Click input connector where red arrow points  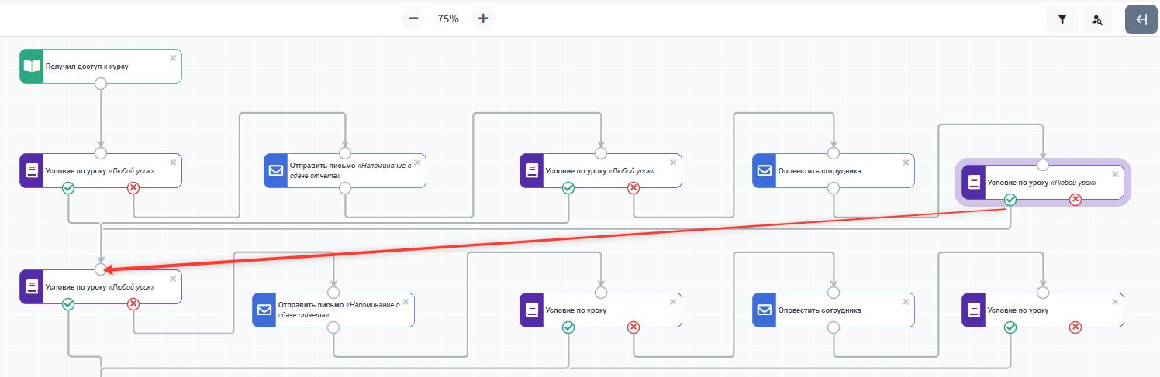[100, 269]
